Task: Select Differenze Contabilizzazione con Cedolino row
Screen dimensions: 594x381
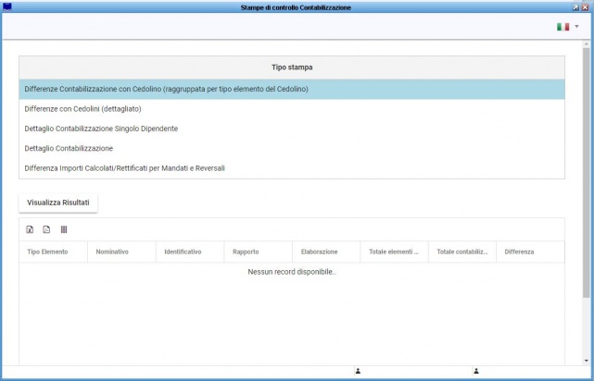Action: point(292,89)
